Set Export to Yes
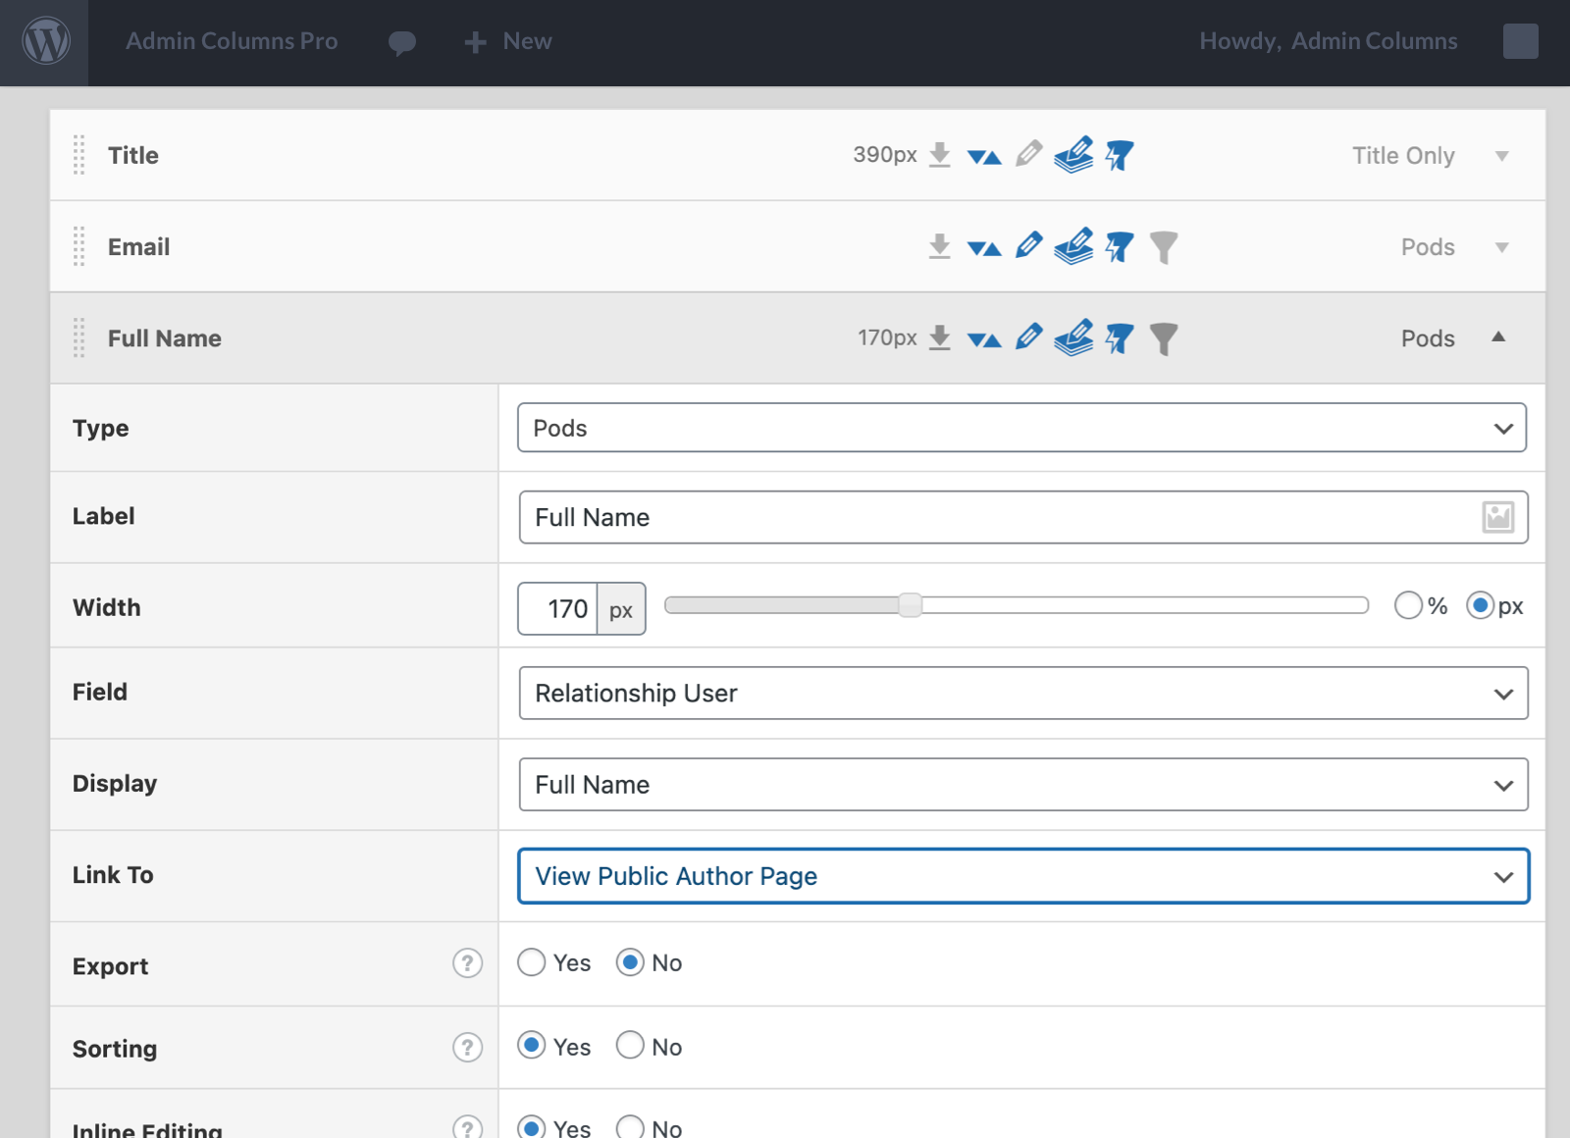 (x=532, y=962)
